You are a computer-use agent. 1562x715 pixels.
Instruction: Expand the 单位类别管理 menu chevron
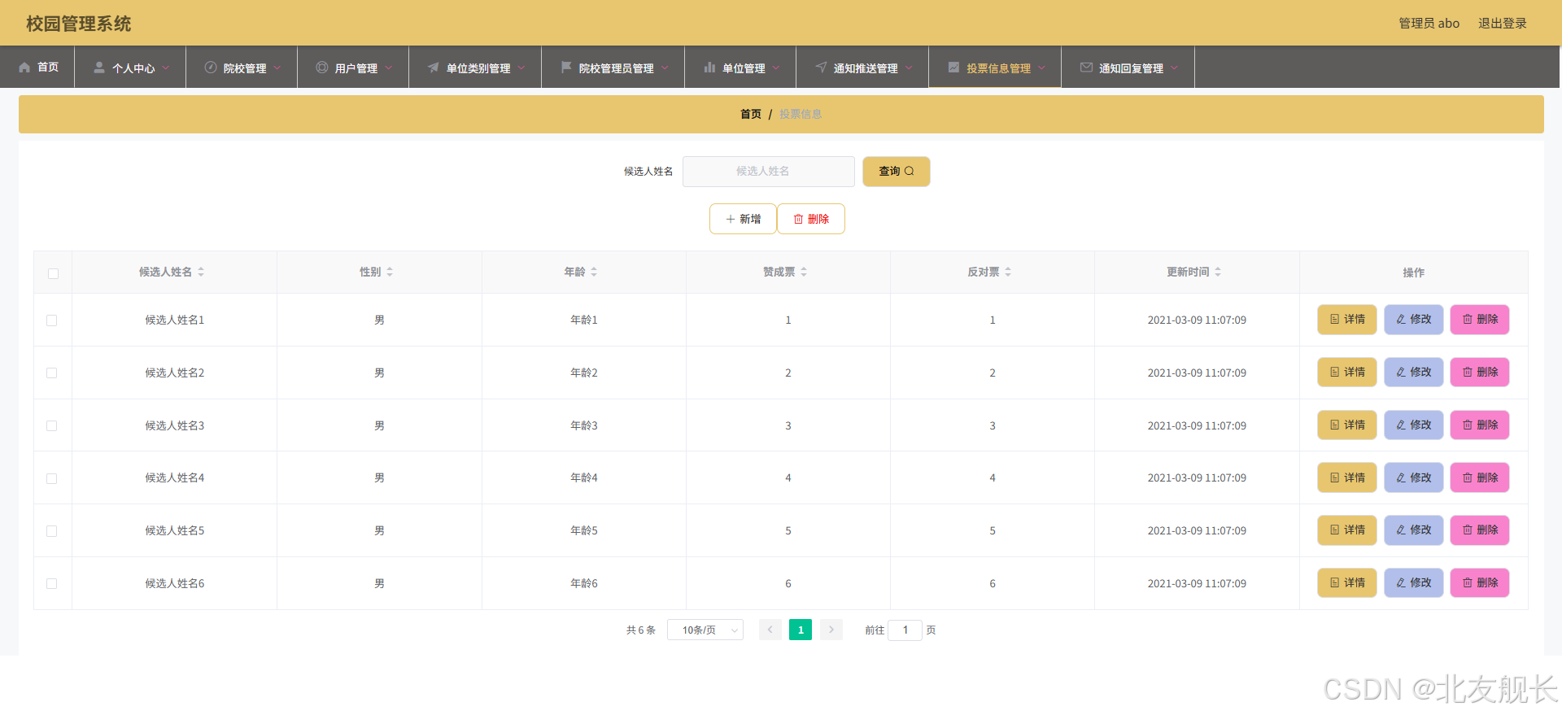[521, 68]
